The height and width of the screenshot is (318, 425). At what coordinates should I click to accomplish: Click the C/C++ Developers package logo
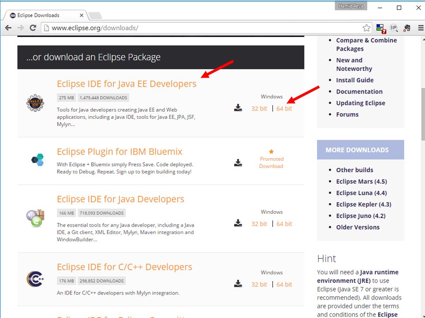point(35,279)
